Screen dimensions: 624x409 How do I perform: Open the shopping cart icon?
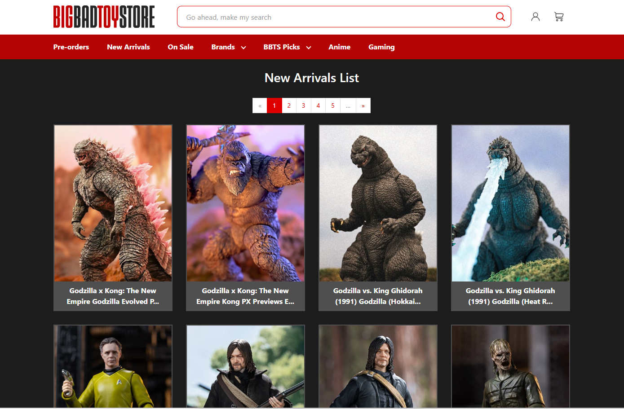point(559,17)
